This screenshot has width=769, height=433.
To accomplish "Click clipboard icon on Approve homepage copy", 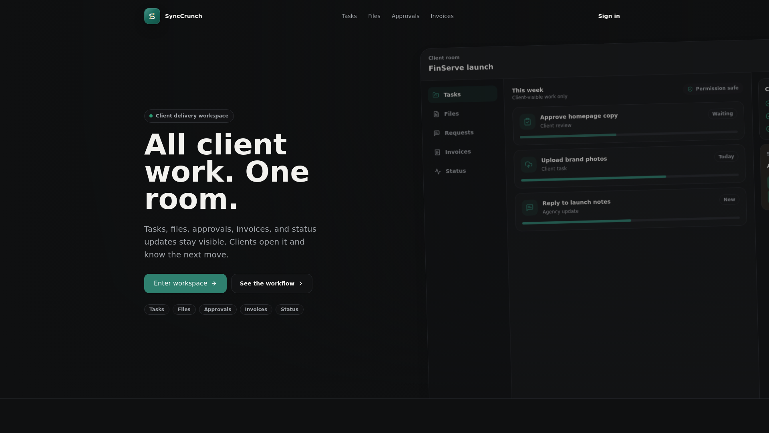I will point(527,121).
